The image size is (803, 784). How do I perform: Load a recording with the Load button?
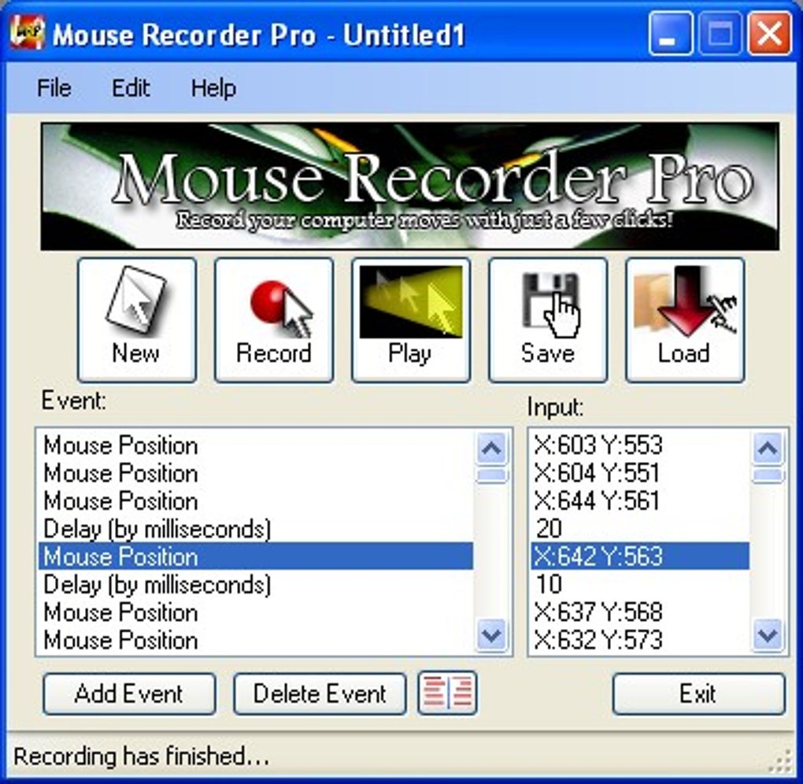coord(685,320)
